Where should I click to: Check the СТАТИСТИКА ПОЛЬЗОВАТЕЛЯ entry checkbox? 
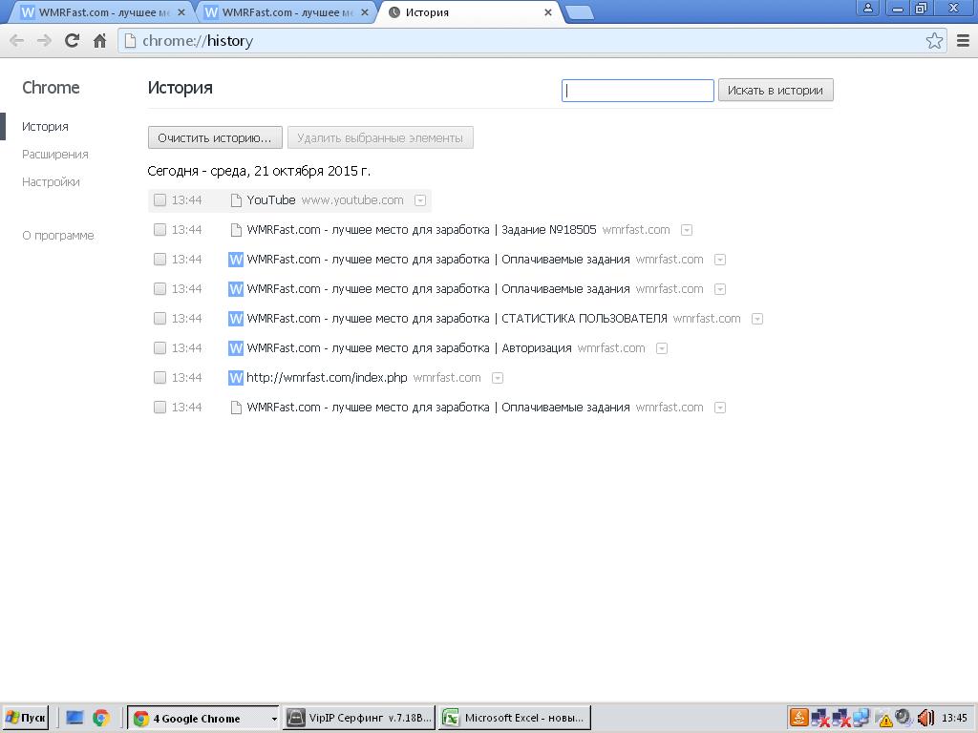pyautogui.click(x=159, y=319)
